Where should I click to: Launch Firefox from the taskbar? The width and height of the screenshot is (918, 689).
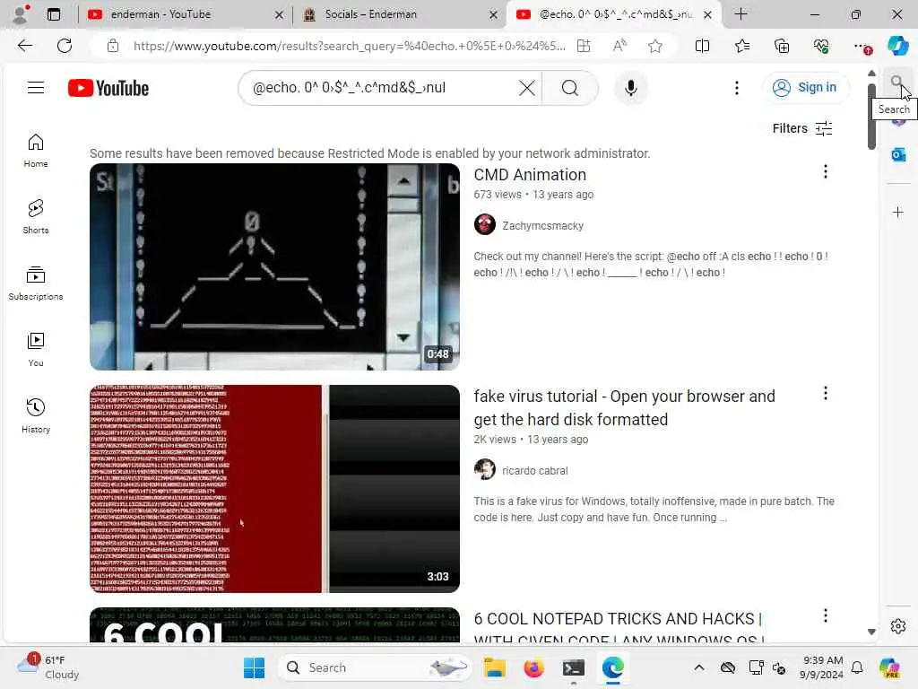tap(533, 667)
